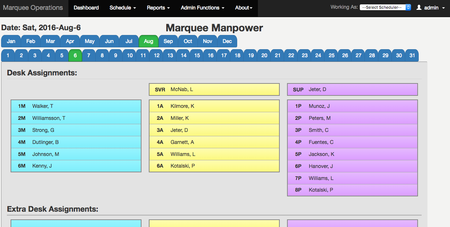Switch to the Sep month tab
Screen dimensions: 450x227
pyautogui.click(x=168, y=41)
